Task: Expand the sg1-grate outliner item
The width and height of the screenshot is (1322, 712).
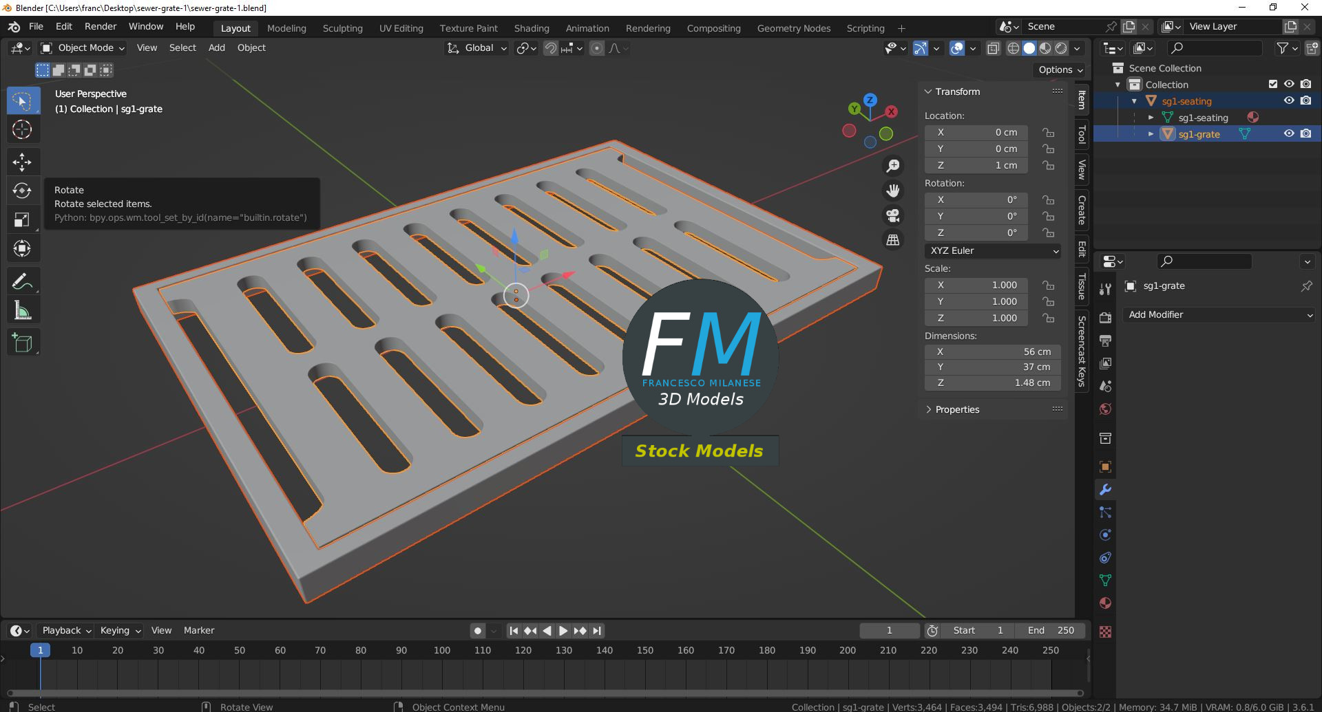Action: [x=1151, y=134]
